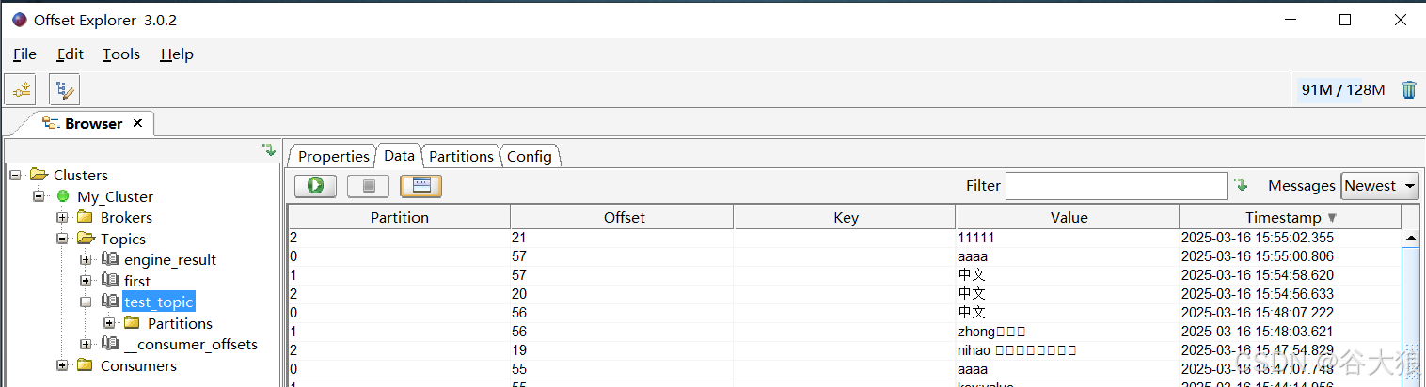Expand the engine_result topic node
The width and height of the screenshot is (1426, 387).
click(x=86, y=260)
